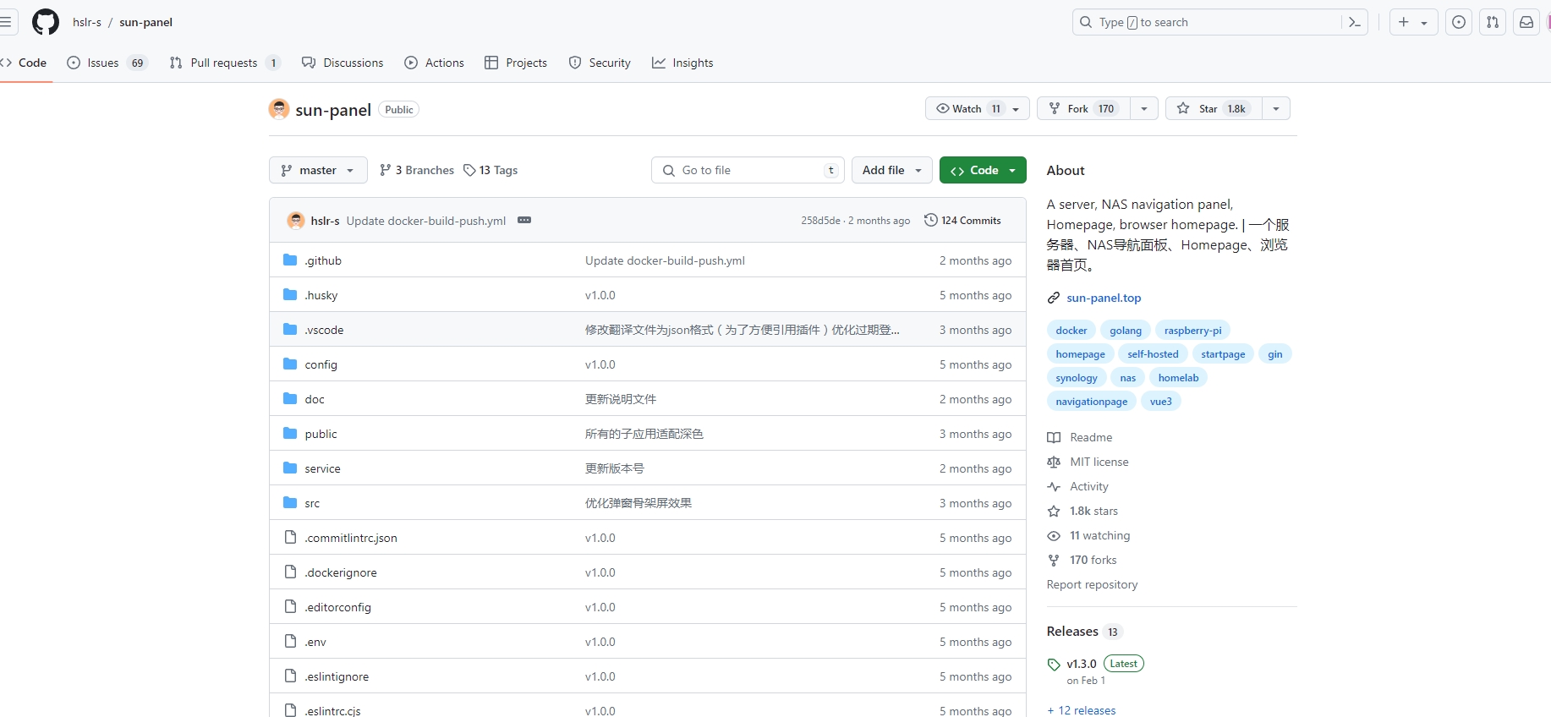Open the .husky folder icon
This screenshot has width=1551, height=717.
point(290,294)
